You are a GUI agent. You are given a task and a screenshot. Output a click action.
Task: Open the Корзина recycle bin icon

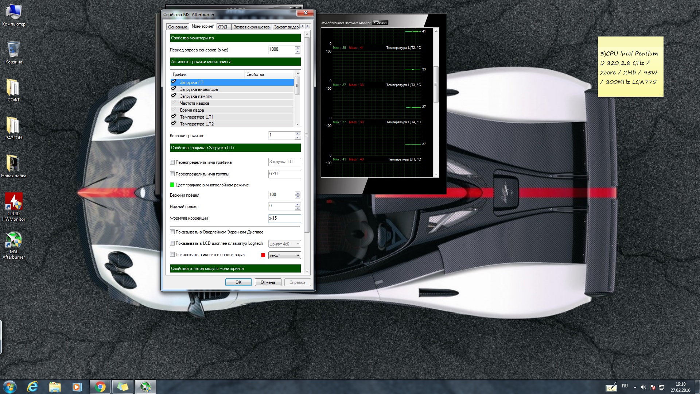tap(13, 50)
